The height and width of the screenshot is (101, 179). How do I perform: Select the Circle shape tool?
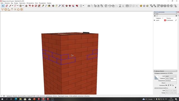pos(20,6)
